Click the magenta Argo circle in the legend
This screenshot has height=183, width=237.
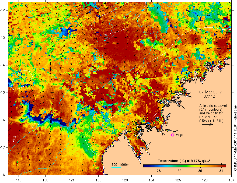pos(173,135)
